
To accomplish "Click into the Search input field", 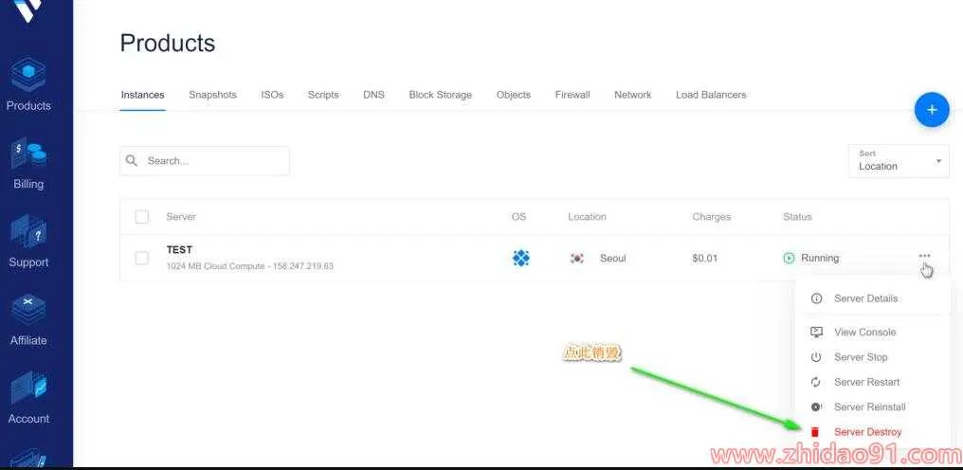I will [x=205, y=160].
